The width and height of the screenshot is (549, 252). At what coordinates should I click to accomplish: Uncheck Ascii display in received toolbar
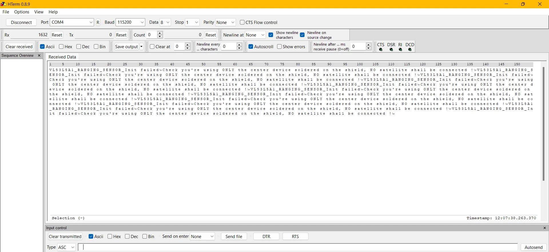point(42,46)
